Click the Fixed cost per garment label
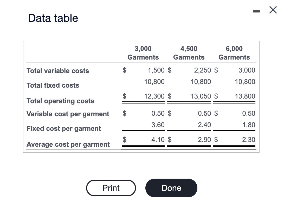284x208 pixels. coord(63,128)
